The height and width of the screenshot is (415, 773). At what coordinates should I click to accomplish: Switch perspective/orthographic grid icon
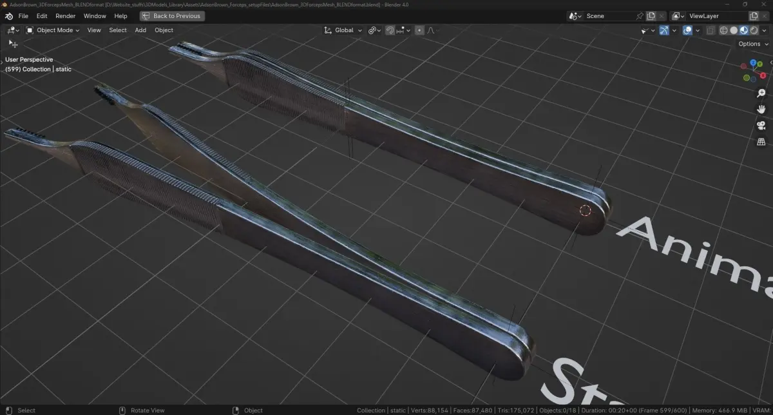tap(761, 141)
